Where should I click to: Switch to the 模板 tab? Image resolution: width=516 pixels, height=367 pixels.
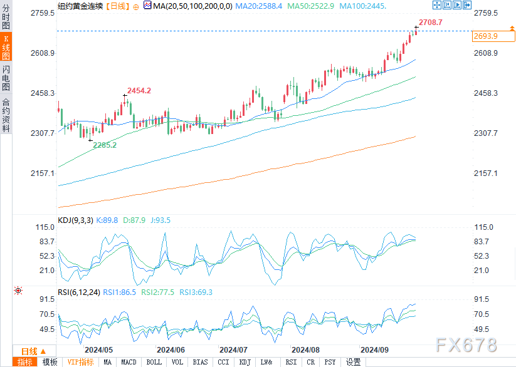point(50,362)
